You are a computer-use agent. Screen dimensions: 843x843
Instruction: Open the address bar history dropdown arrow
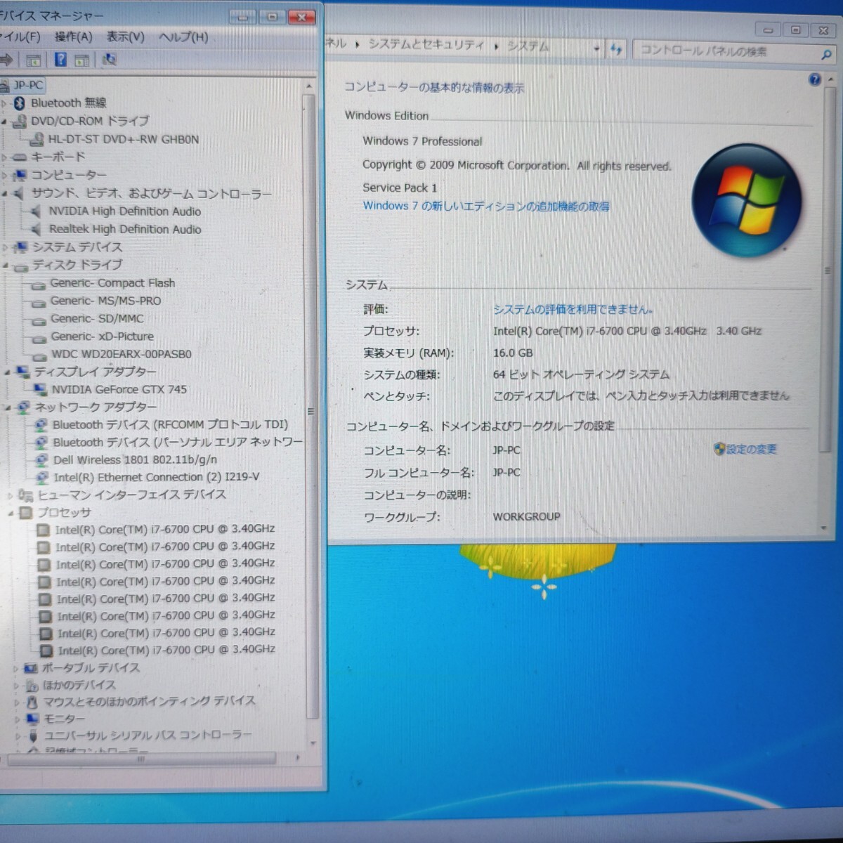tap(597, 49)
